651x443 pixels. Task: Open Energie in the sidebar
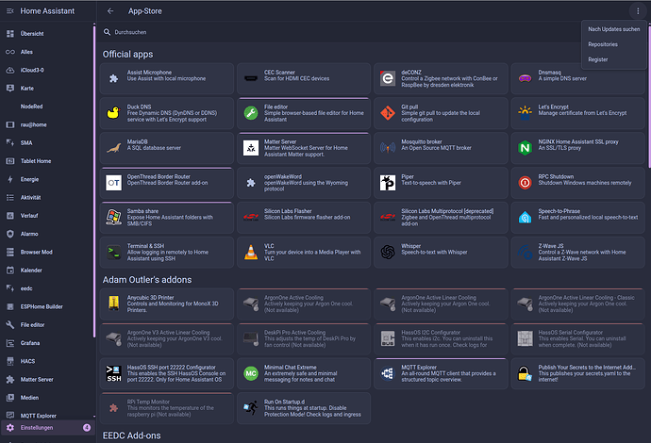[48, 179]
